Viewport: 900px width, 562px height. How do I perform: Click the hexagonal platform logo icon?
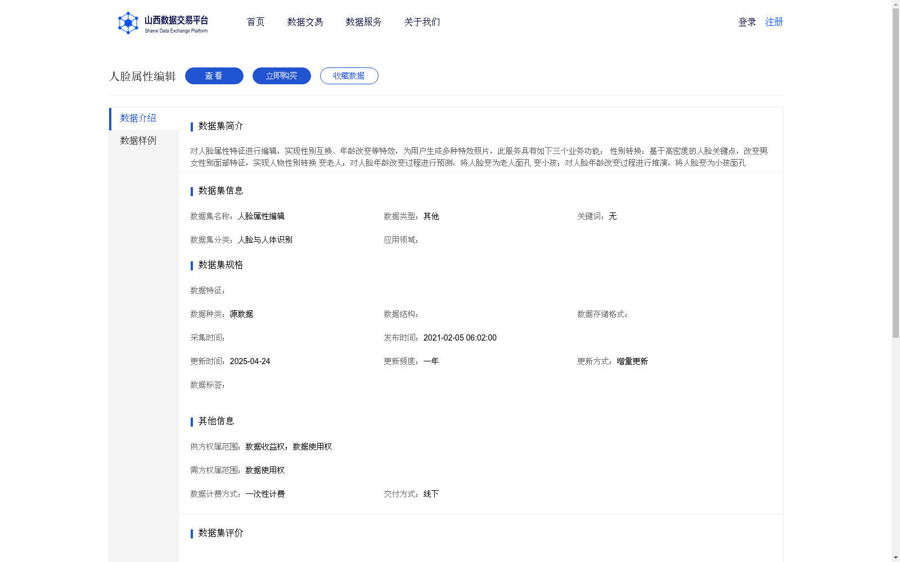[x=128, y=22]
